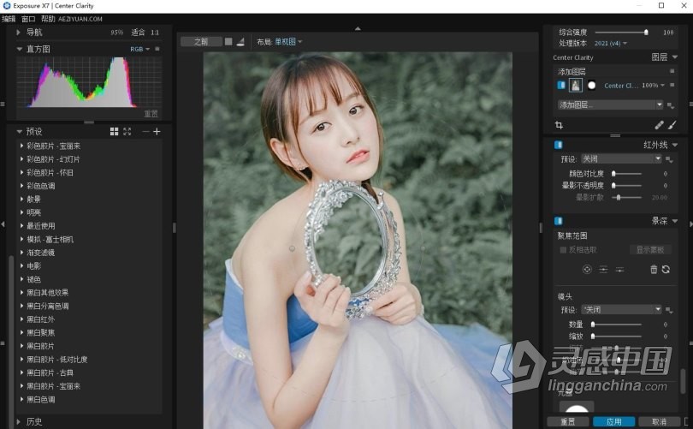Open menu icon on Center Clarity layer row
The width and height of the screenshot is (693, 429).
click(x=672, y=85)
